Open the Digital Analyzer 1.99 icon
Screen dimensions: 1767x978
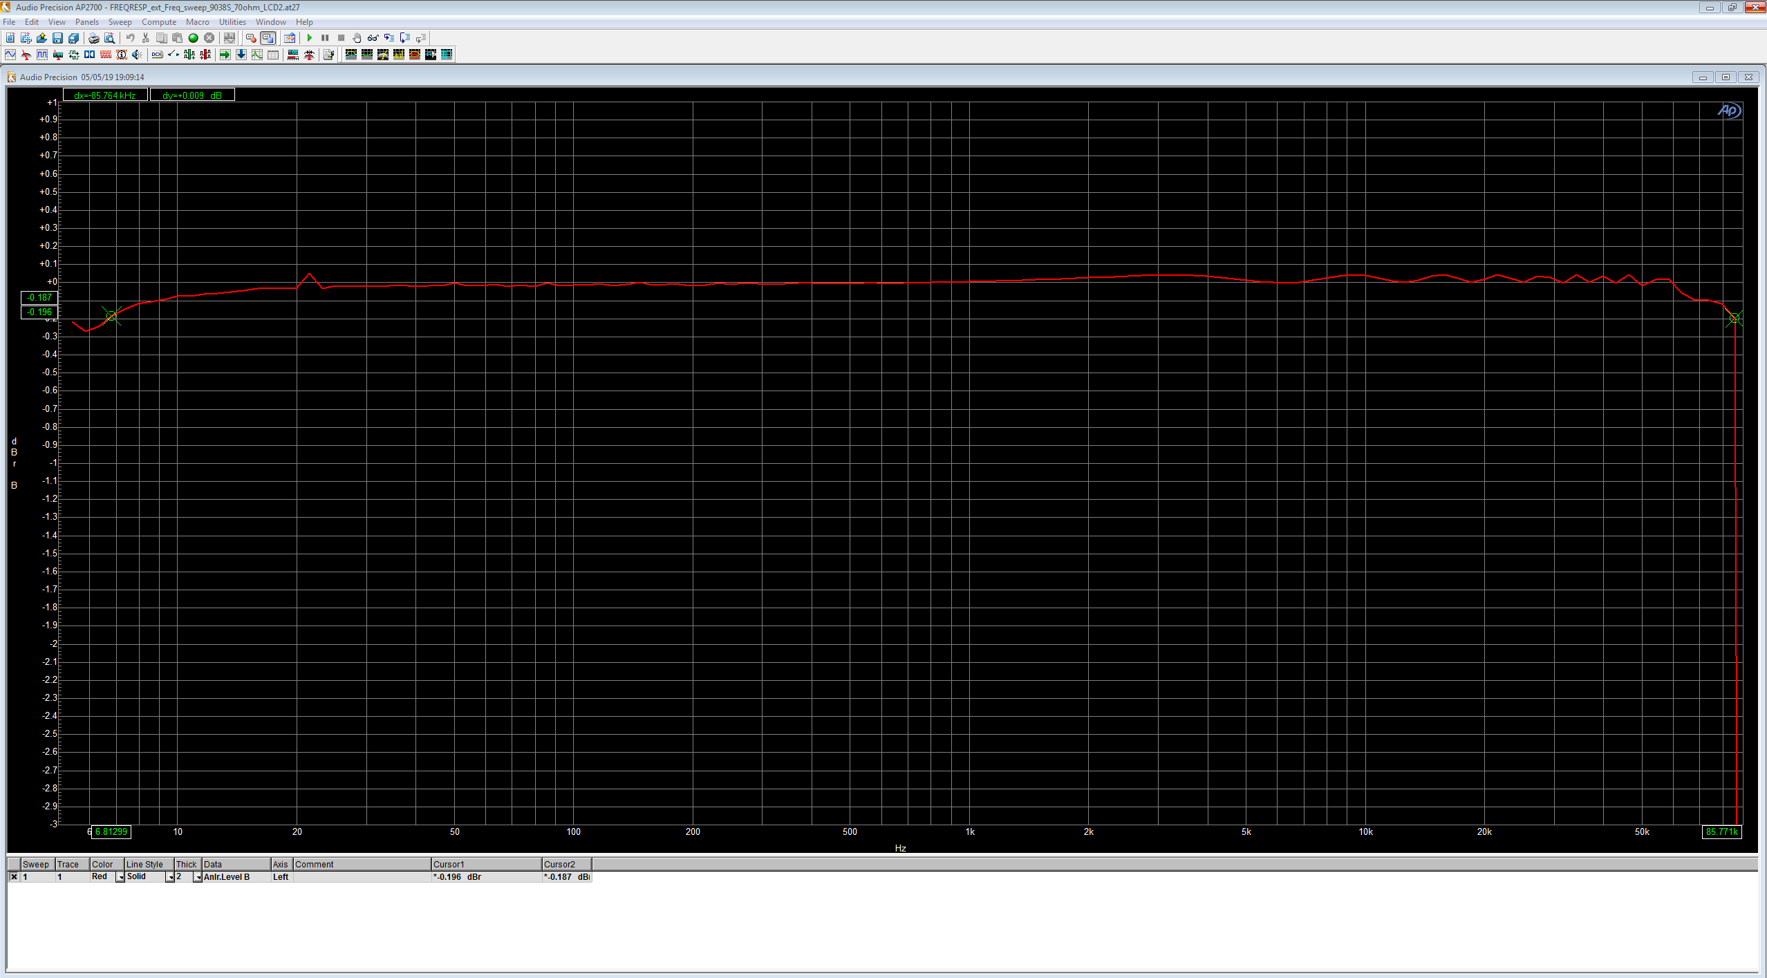tap(58, 55)
